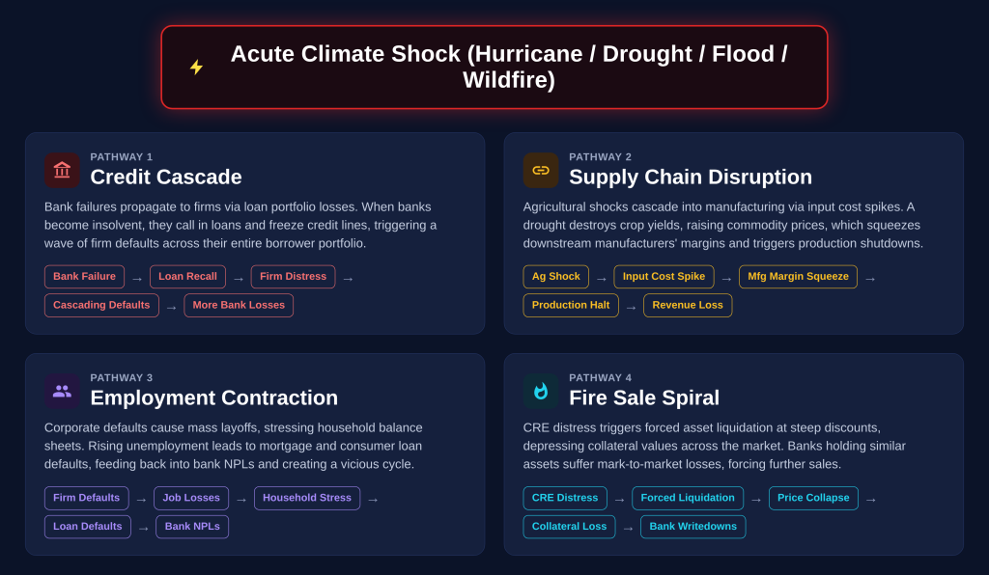Click the bank icon for Credit Cascade
This screenshot has height=575, width=989.
pyautogui.click(x=62, y=170)
